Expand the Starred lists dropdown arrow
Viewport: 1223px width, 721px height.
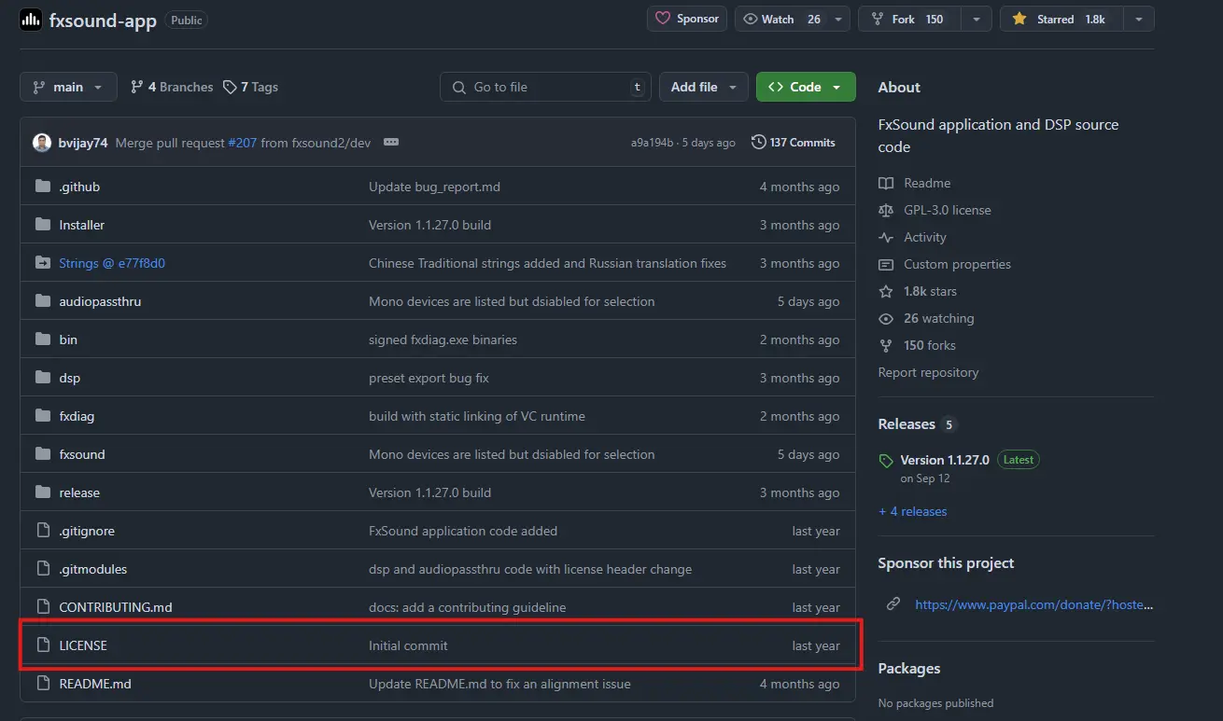tap(1139, 19)
